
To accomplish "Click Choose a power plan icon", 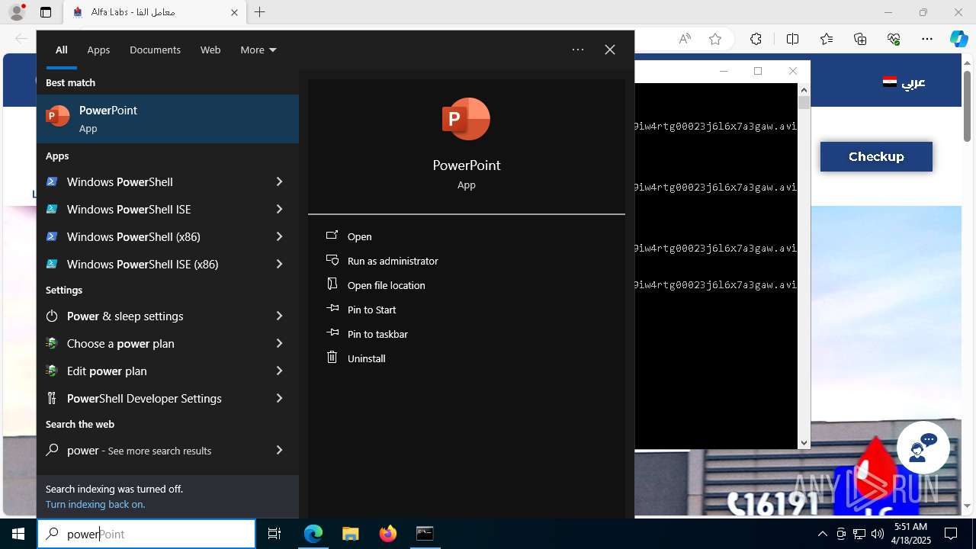I will pyautogui.click(x=52, y=343).
